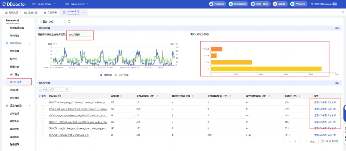Click the search icon in the SQL keyword box
This screenshot has width=346, height=151.
click(x=67, y=90)
